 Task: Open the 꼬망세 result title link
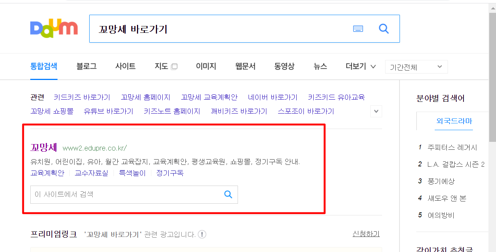coord(44,148)
